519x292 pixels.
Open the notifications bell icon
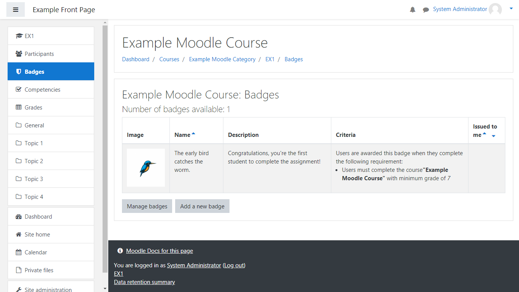tap(413, 10)
